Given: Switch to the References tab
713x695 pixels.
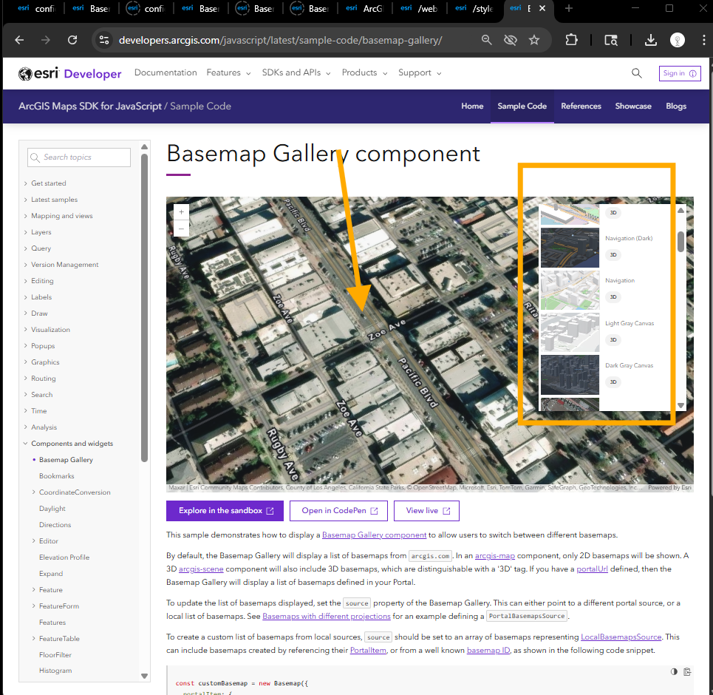Looking at the screenshot, I should [581, 106].
